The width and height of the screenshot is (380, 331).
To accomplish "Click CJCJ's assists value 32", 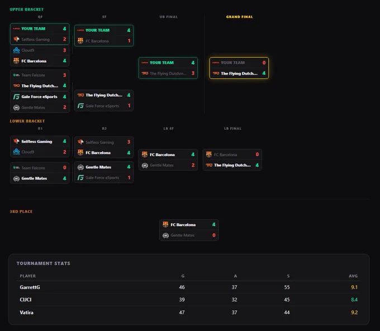I will (x=234, y=300).
